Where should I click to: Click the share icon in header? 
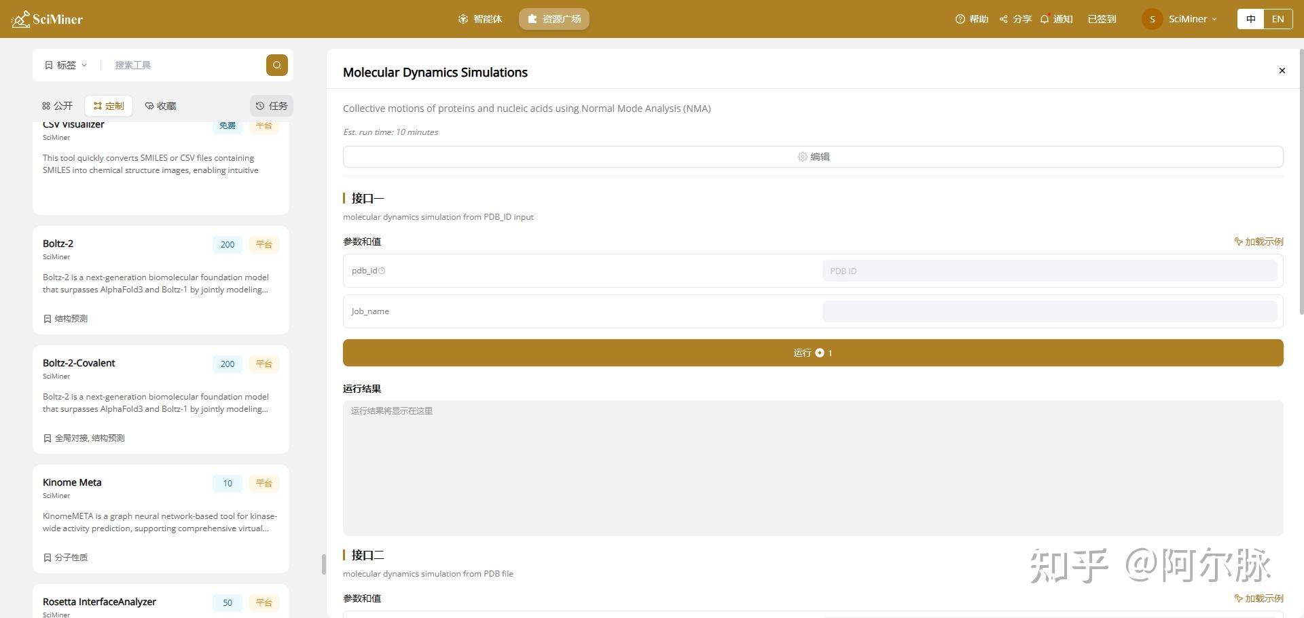pos(1003,19)
